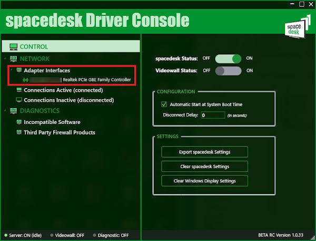Screen dimensions: 316x241
Task: Click the CONTROL monitor icon
Action: pos(14,46)
